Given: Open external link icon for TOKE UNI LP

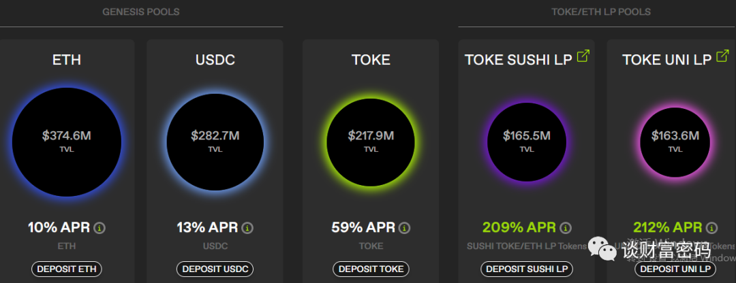Looking at the screenshot, I should click(723, 57).
